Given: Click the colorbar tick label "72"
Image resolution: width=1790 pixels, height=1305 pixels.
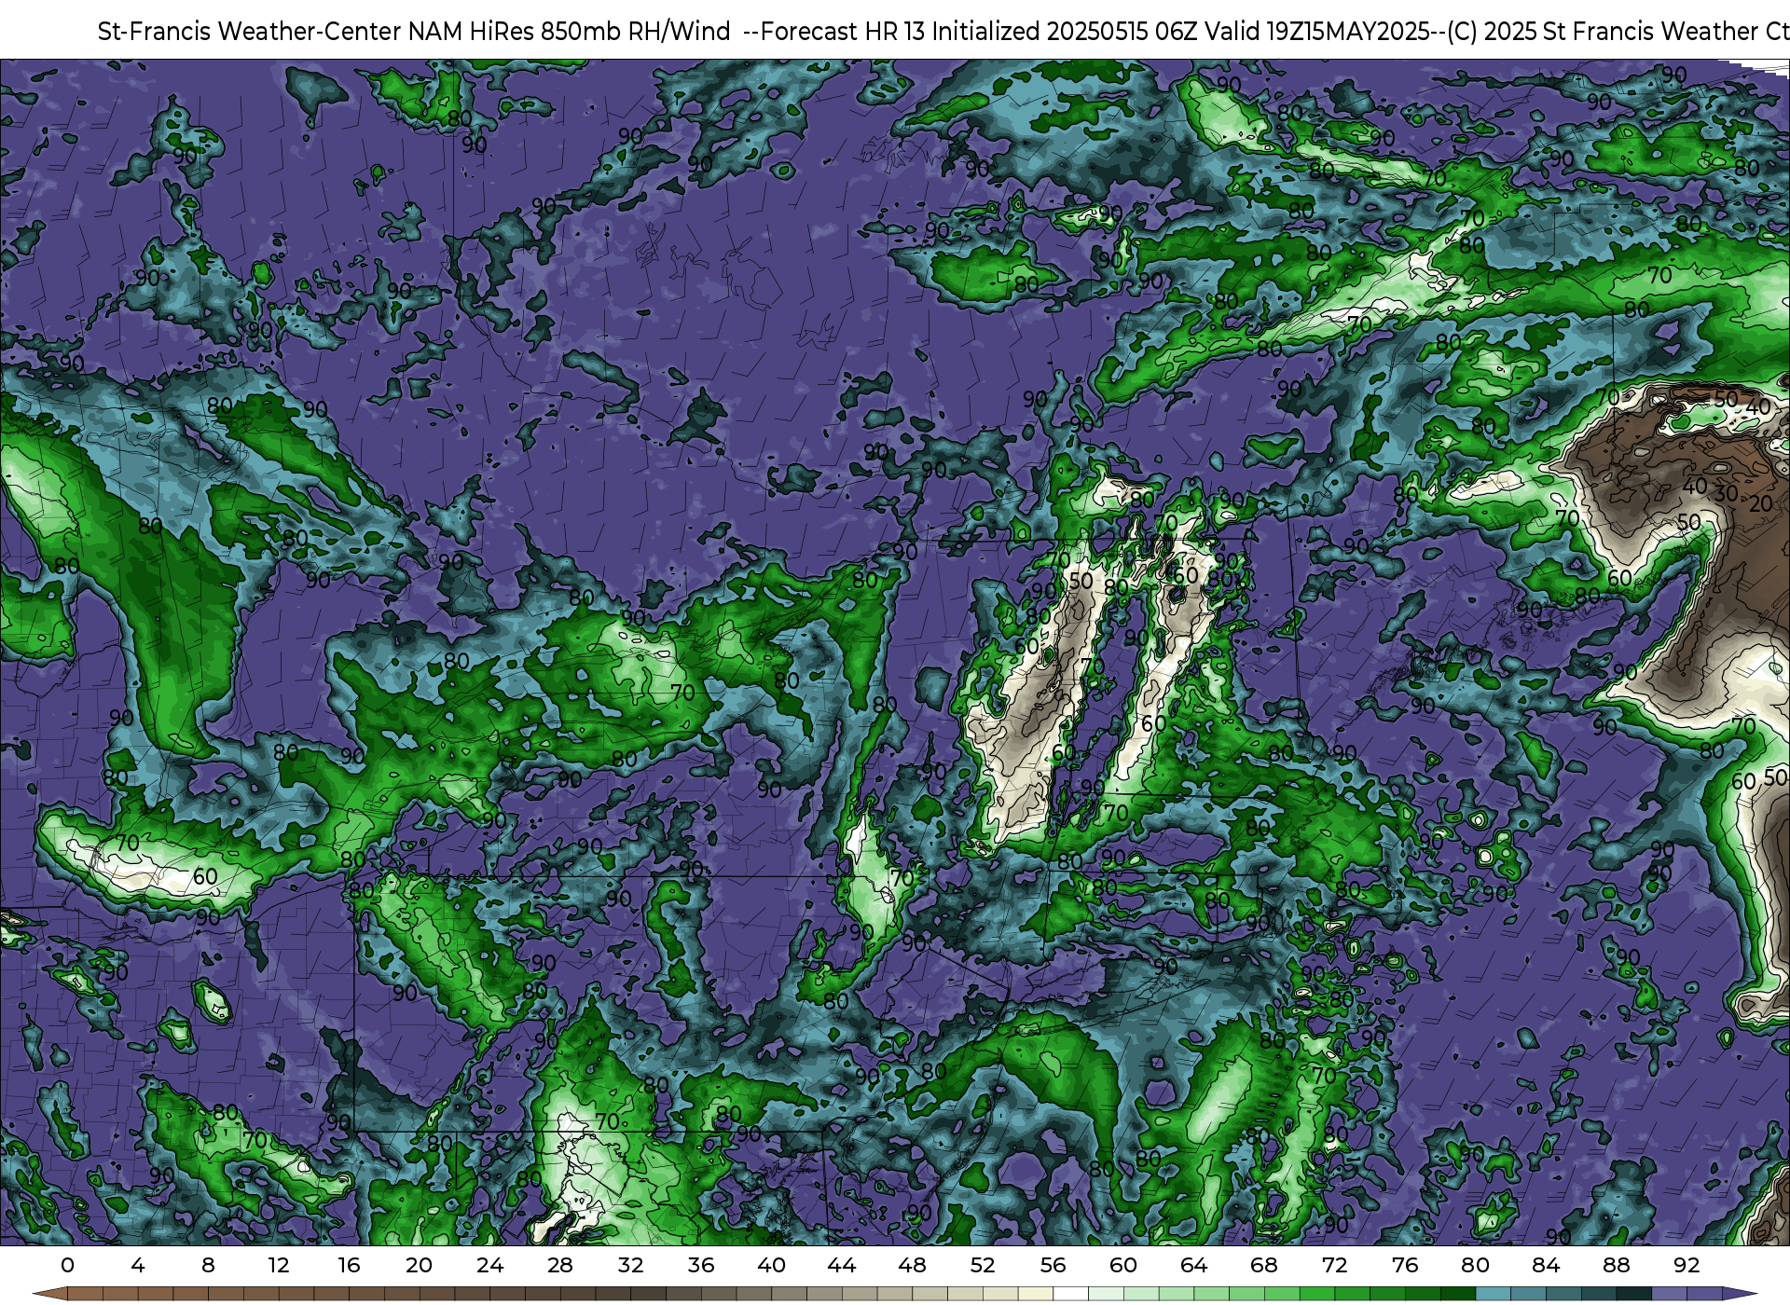Looking at the screenshot, I should click(x=1334, y=1265).
